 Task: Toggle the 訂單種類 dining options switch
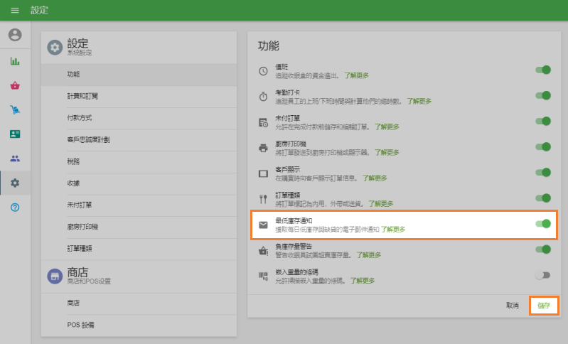pyautogui.click(x=543, y=198)
